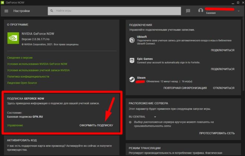The image size is (245, 156).
Task: Click the Управление subscription link
Action: coord(15,125)
